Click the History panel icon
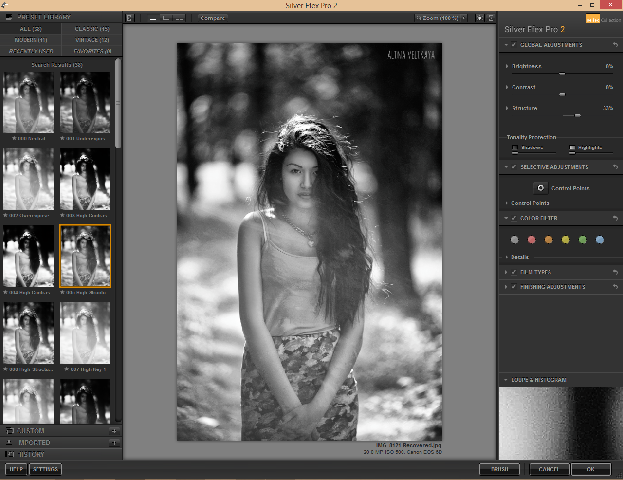Screen dimensions: 623x480 [9, 454]
